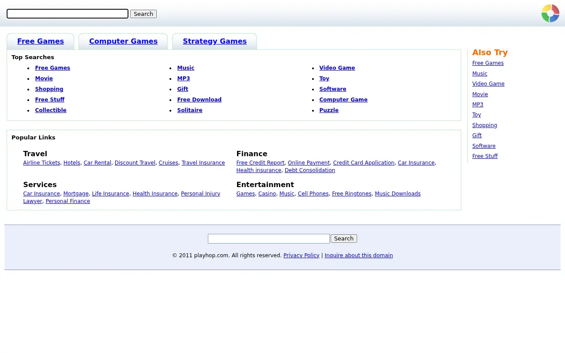
Task: Open Toy in the Also Try sidebar
Action: [477, 115]
